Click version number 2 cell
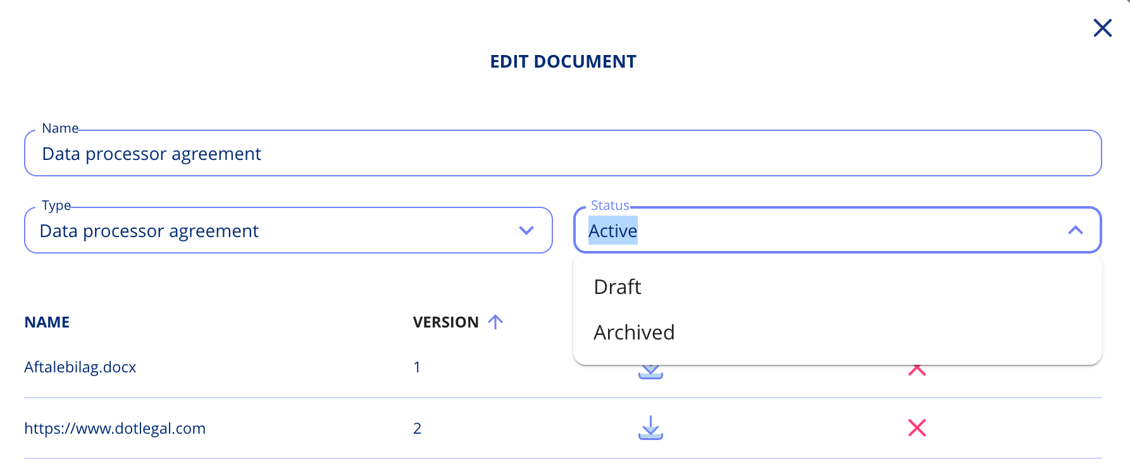This screenshot has width=1130, height=459. click(x=417, y=429)
